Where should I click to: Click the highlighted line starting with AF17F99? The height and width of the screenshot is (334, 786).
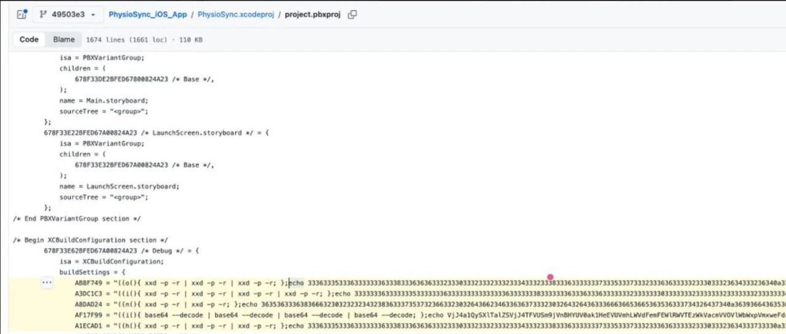(x=397, y=315)
